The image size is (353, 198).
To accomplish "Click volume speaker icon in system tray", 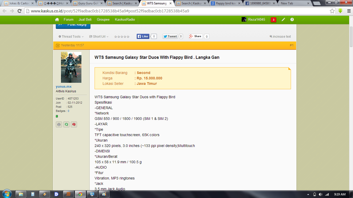I will click(x=320, y=194).
